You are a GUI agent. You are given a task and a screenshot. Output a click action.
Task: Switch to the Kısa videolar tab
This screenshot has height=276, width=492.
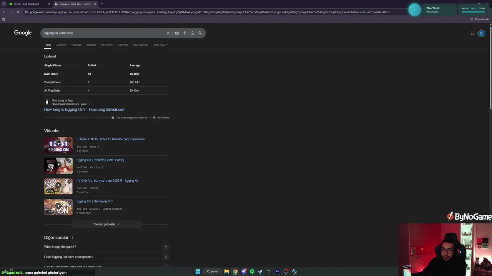point(140,45)
